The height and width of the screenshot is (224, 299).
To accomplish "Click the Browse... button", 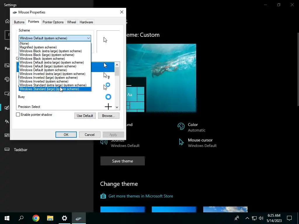I will point(109,116).
